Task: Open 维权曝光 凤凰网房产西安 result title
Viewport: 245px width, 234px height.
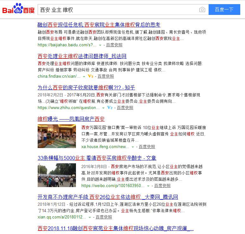Action: click(71, 119)
